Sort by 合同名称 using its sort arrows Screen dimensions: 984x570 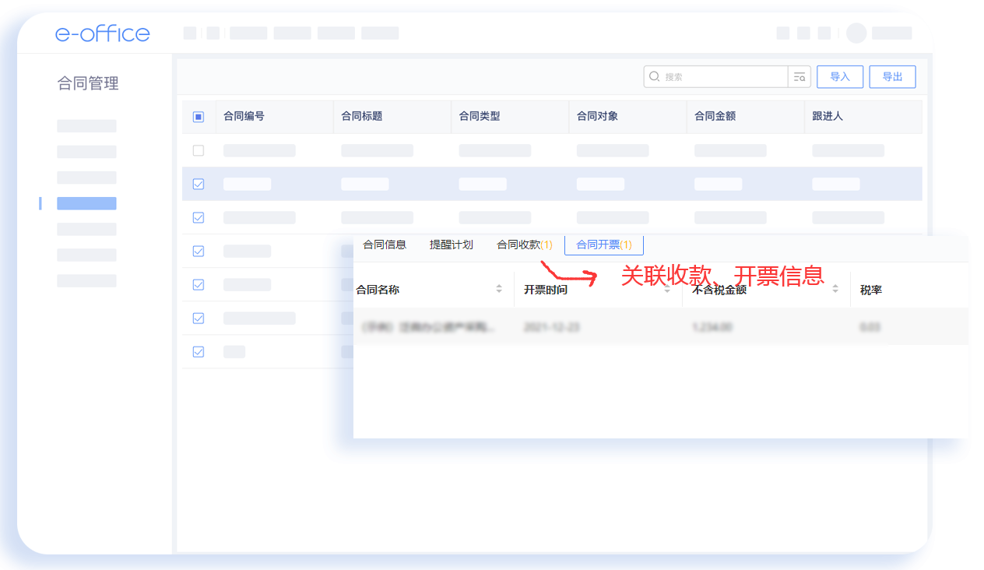tap(499, 289)
